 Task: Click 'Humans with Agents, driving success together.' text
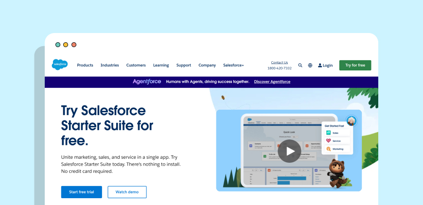pos(208,82)
